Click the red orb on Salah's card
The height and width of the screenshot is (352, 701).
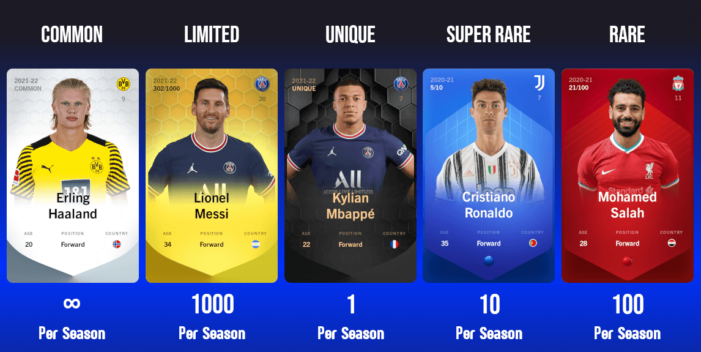click(x=627, y=260)
